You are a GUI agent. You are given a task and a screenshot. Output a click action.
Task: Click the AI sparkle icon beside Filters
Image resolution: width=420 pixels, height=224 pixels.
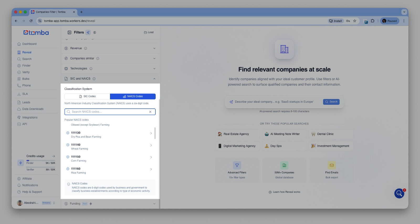point(88,33)
